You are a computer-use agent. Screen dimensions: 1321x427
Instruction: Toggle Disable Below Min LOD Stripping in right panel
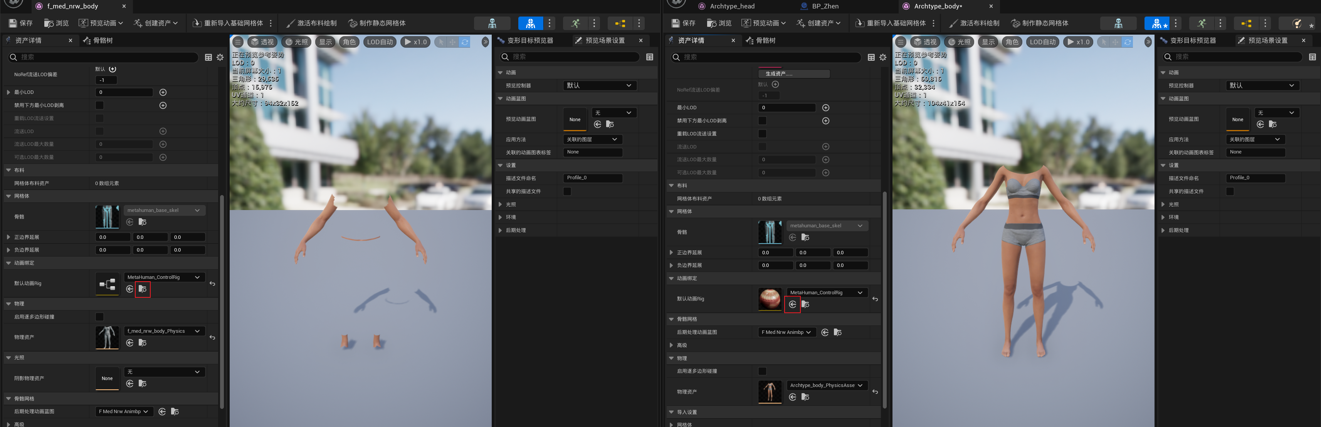pyautogui.click(x=763, y=121)
